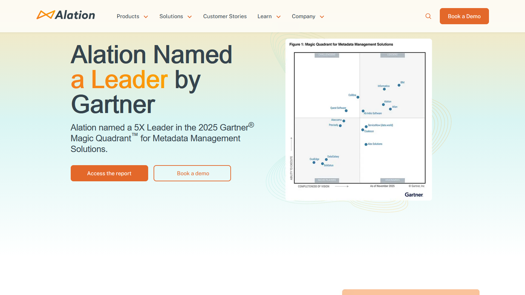This screenshot has height=295, width=525.
Task: Select the Customer Stories menu item
Action: coord(225,16)
